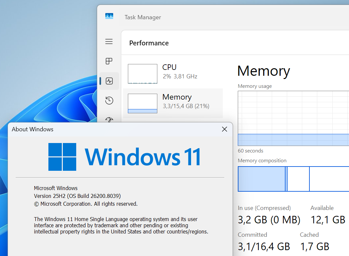Click the Performance page heading

click(149, 43)
